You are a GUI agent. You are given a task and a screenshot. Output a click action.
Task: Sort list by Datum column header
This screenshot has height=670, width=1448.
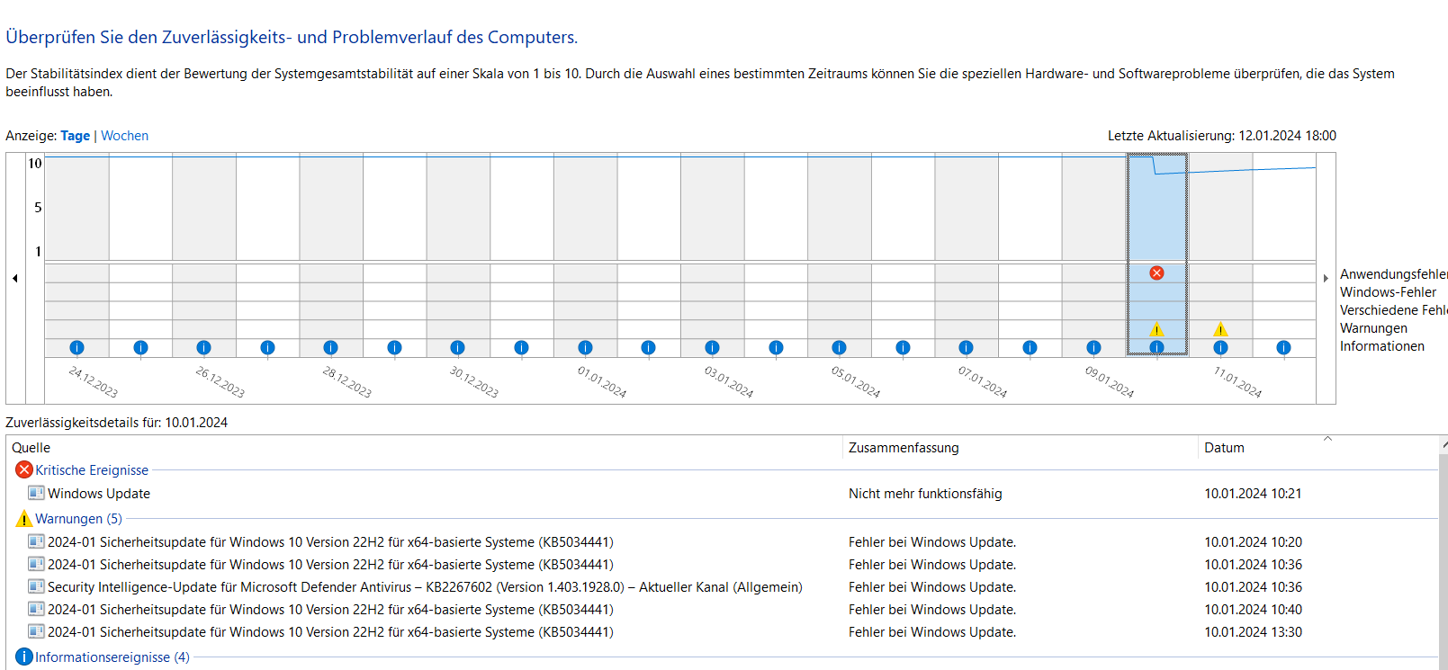pos(1224,448)
